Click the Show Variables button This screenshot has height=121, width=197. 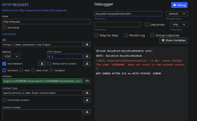[174, 40]
